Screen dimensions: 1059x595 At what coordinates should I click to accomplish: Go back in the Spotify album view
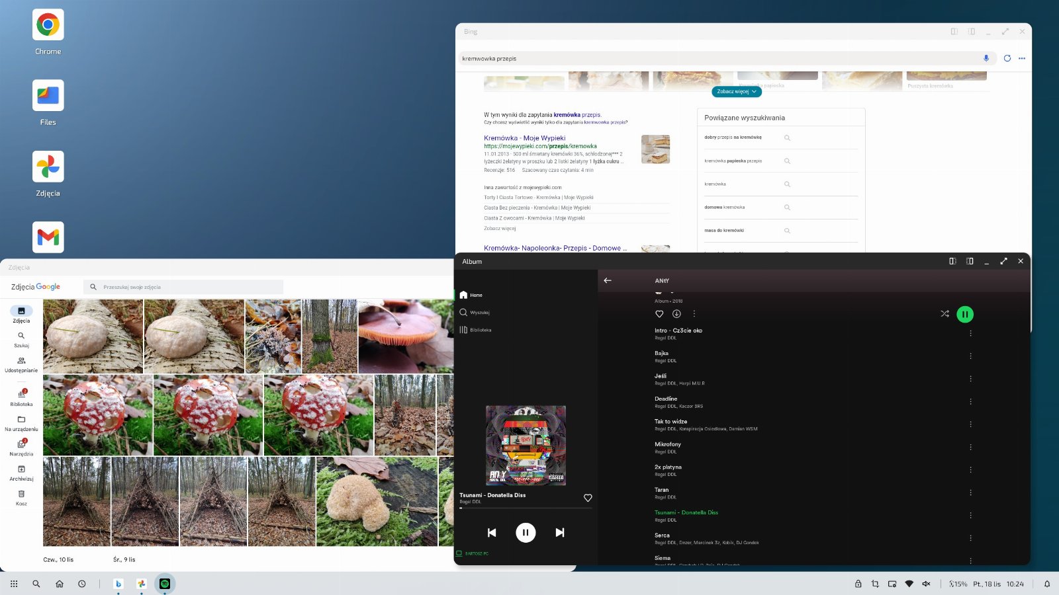pos(608,280)
